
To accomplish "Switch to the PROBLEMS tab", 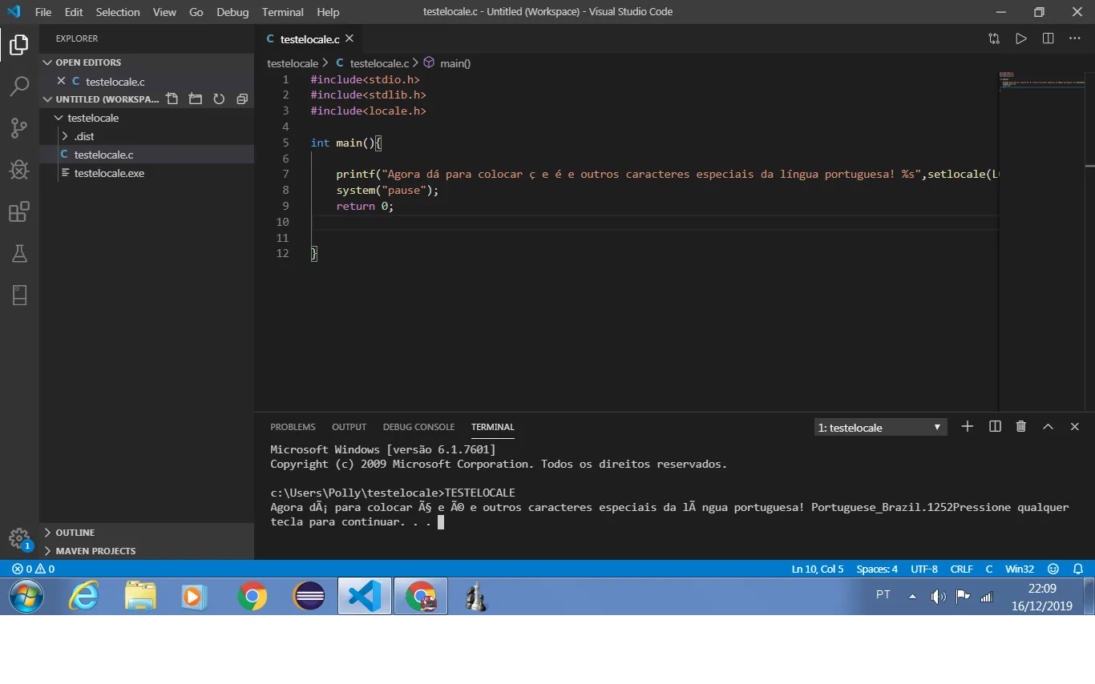I will point(293,427).
